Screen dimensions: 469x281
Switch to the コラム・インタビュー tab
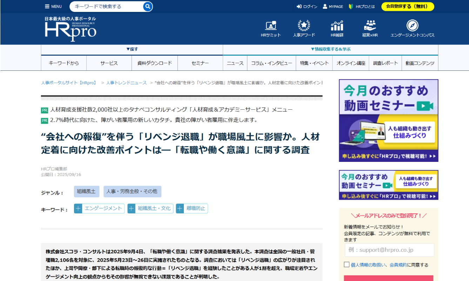point(272,63)
